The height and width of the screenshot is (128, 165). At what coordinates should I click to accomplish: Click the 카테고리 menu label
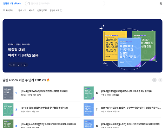(9, 11)
